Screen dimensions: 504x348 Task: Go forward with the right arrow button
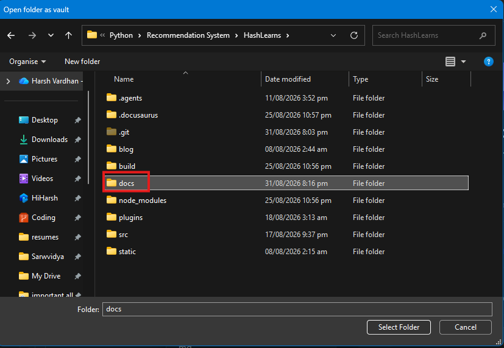pyautogui.click(x=32, y=35)
